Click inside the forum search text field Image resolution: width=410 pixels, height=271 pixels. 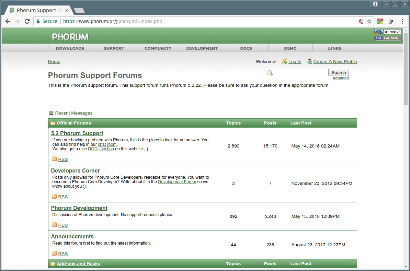tap(302, 73)
